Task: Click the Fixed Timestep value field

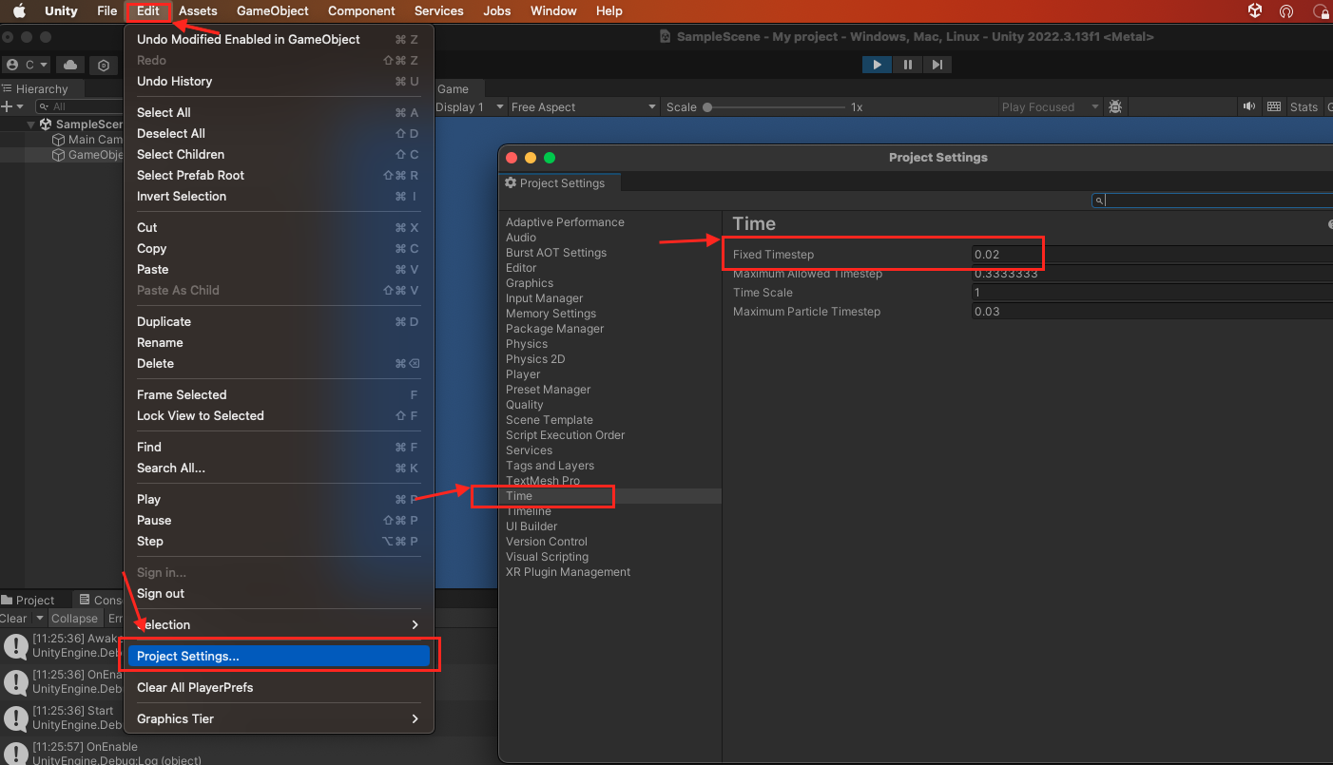Action: 1152,255
